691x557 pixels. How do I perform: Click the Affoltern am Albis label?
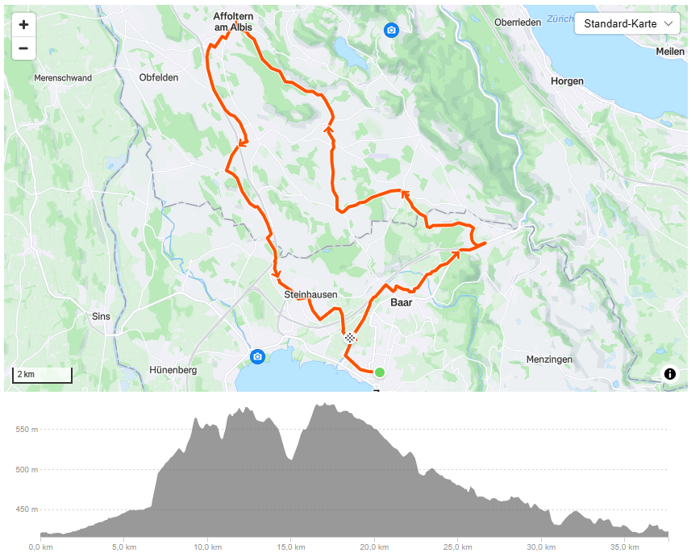[233, 22]
